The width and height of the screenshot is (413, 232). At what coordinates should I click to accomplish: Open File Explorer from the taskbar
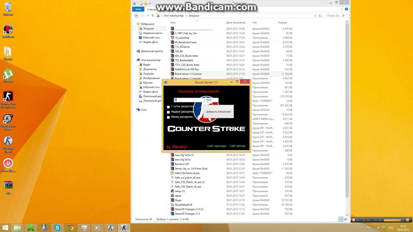17,228
